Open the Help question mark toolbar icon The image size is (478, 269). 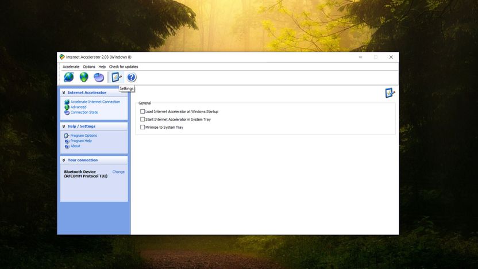pyautogui.click(x=132, y=77)
